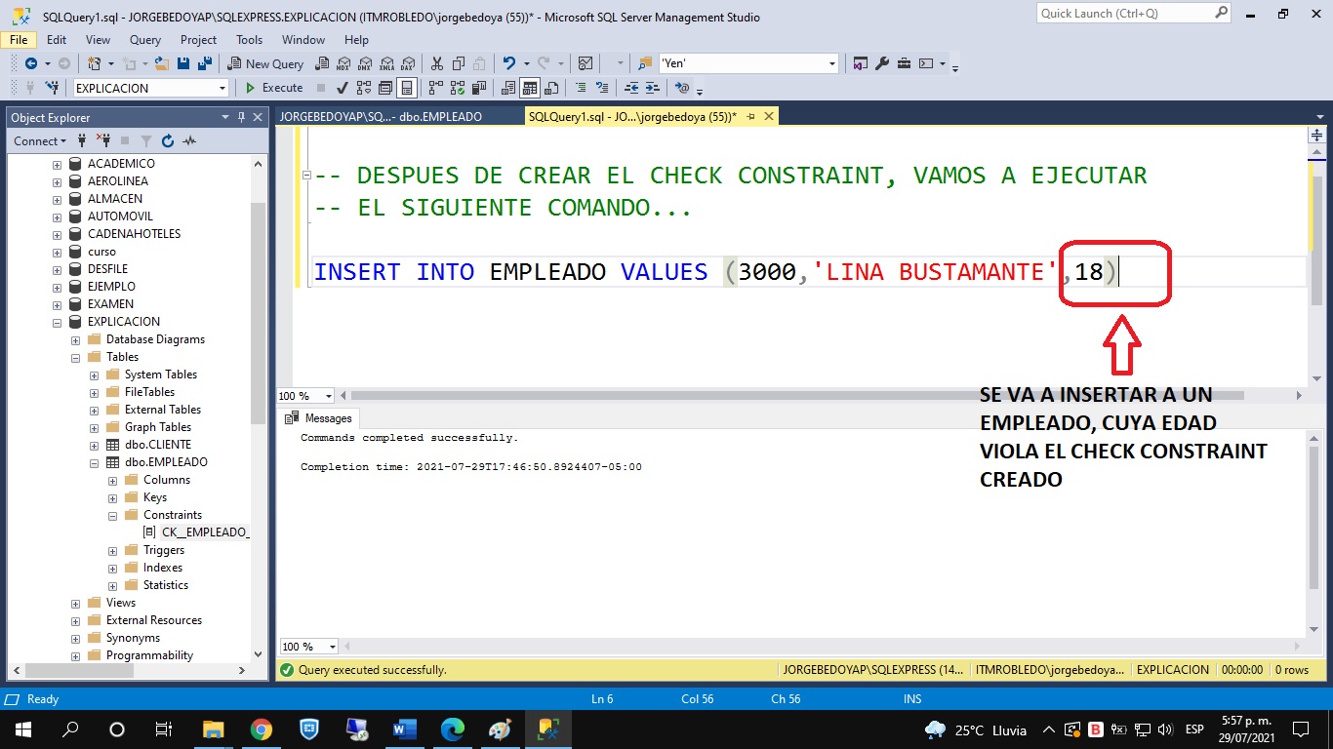The width and height of the screenshot is (1333, 749).
Task: Switch output to Results to Text
Action: (x=508, y=88)
